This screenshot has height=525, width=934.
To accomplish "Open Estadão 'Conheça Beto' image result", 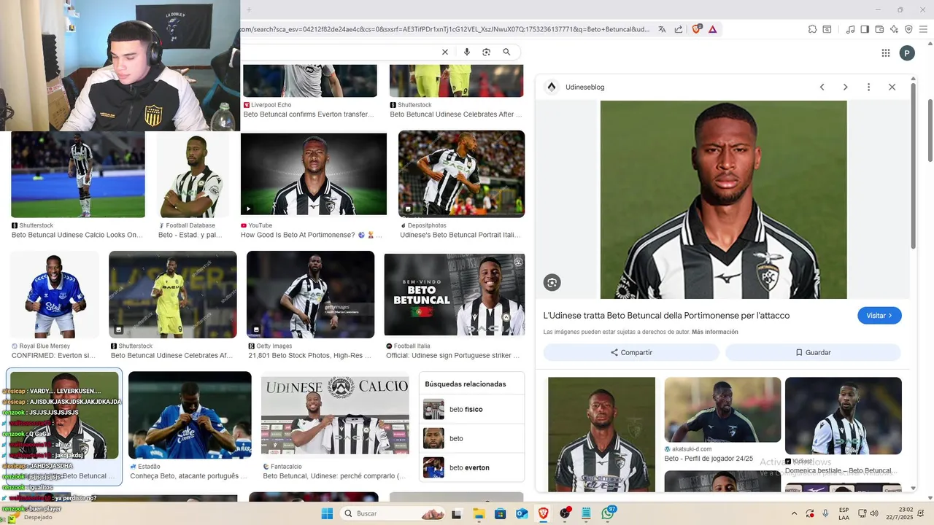I will coord(190,415).
